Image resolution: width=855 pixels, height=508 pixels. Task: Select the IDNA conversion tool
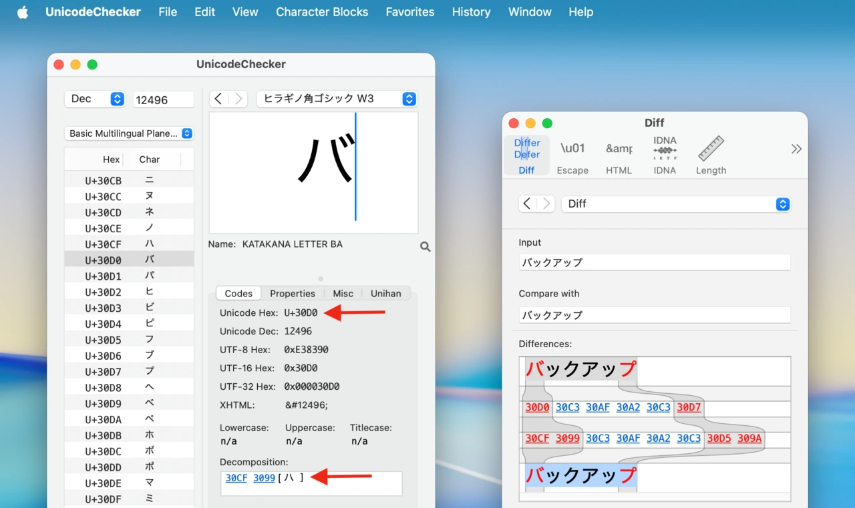click(664, 155)
